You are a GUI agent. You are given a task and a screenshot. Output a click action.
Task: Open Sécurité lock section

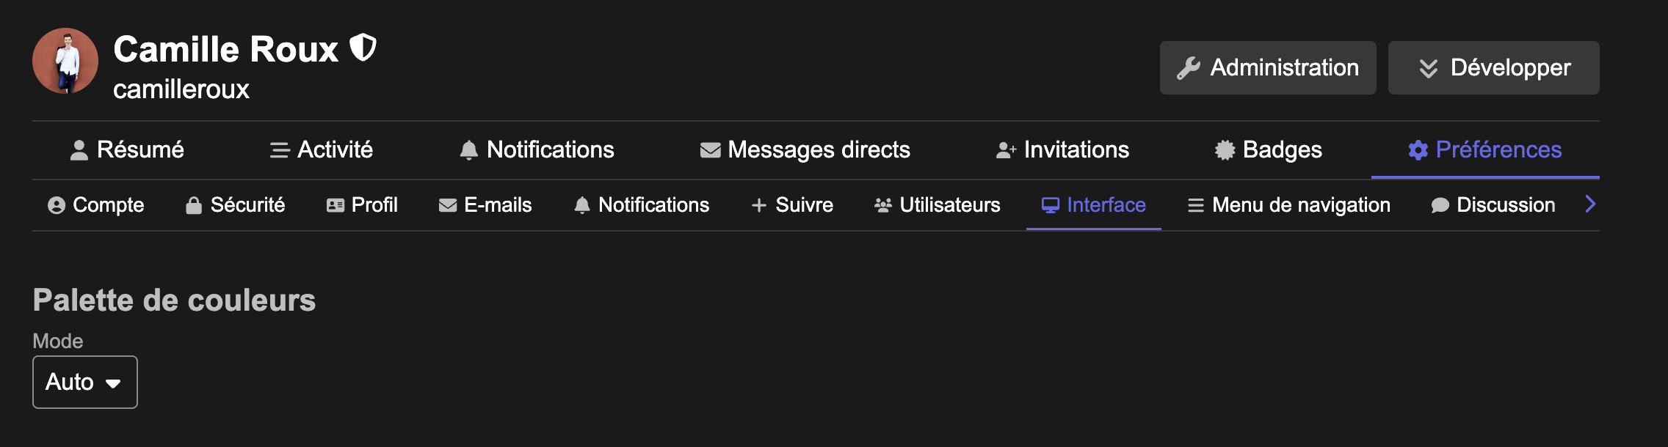click(235, 205)
